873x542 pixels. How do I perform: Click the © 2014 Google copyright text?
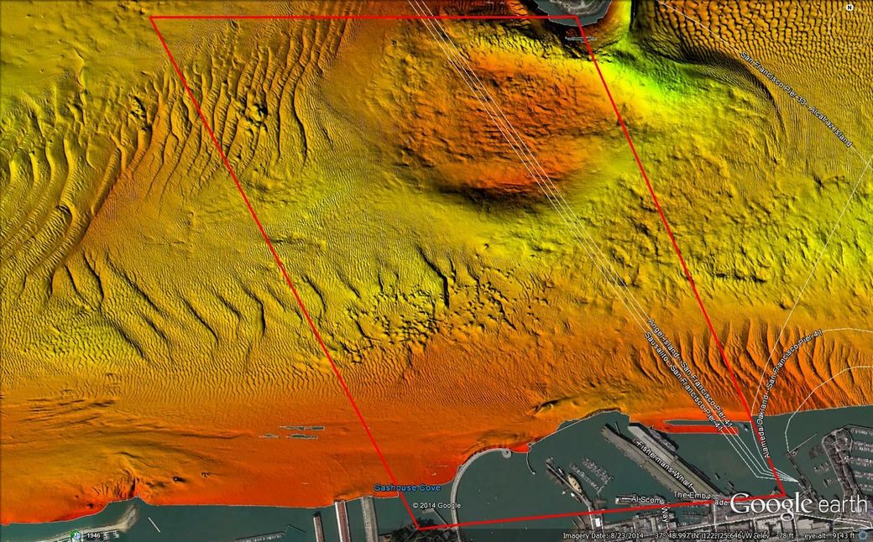(436, 505)
